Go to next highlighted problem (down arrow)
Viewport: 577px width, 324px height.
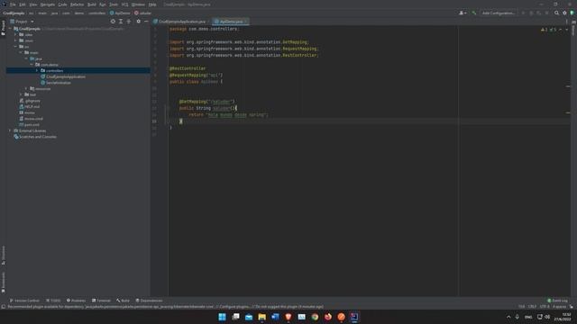pyautogui.click(x=566, y=30)
